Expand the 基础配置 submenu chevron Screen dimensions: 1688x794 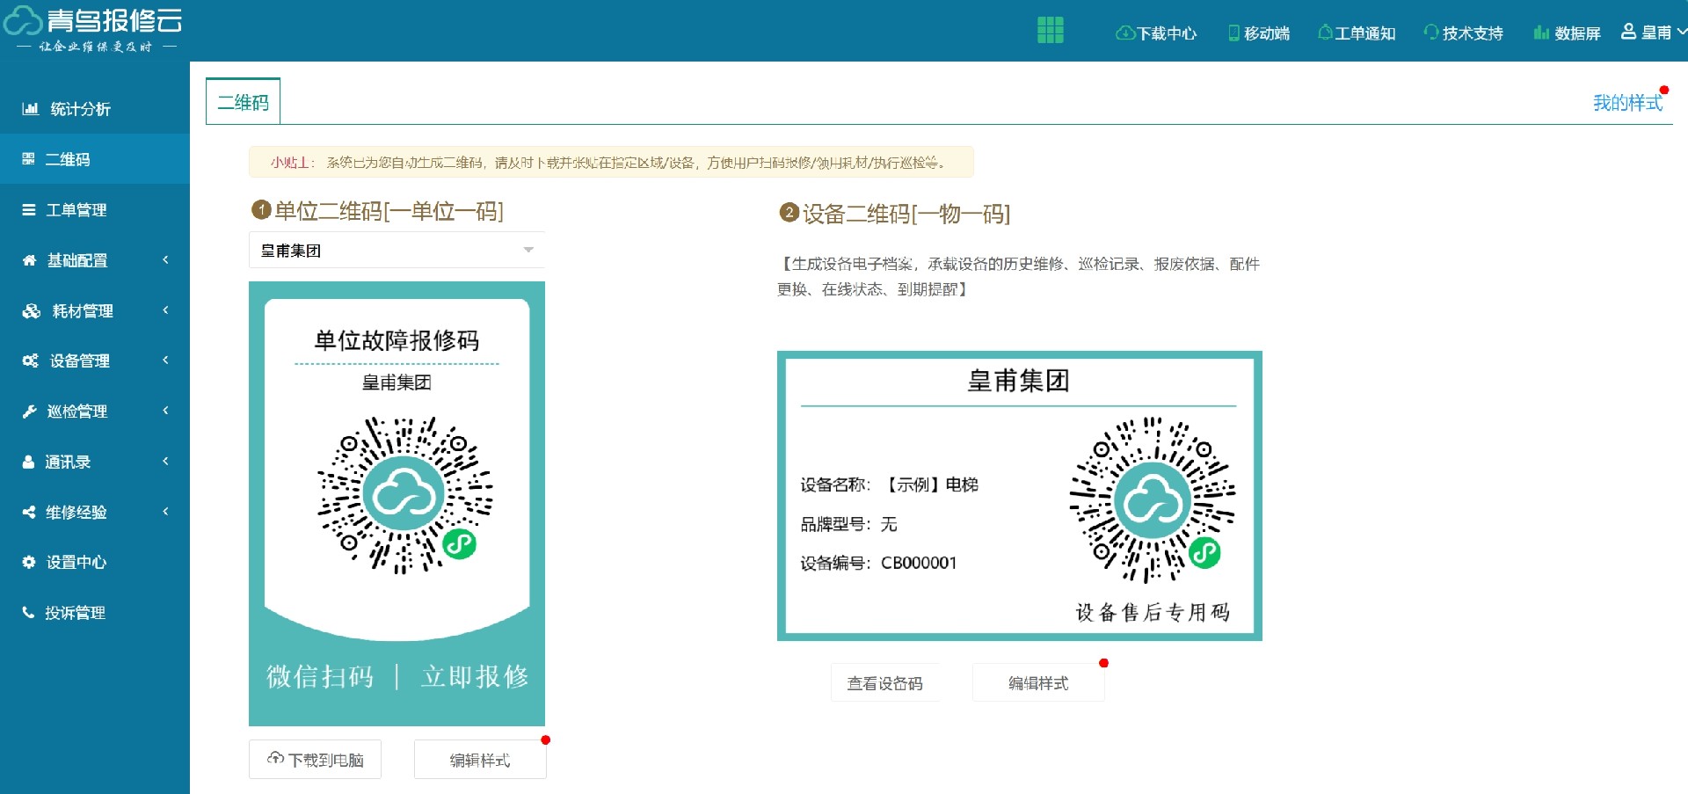coord(165,259)
